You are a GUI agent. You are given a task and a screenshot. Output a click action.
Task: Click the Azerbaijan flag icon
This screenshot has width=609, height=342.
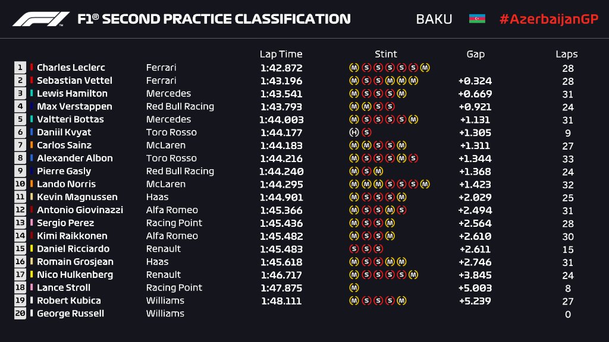point(477,19)
